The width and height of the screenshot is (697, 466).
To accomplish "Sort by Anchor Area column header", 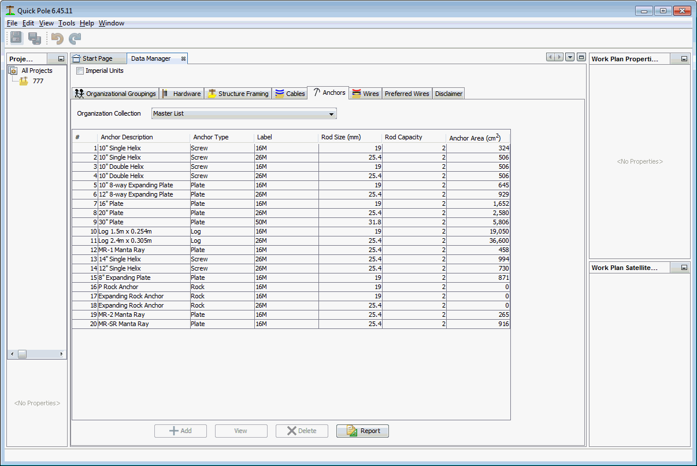I will (478, 137).
